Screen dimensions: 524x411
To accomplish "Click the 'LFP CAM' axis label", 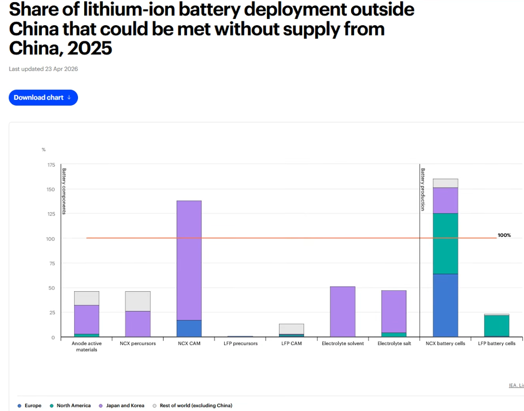I will (292, 344).
